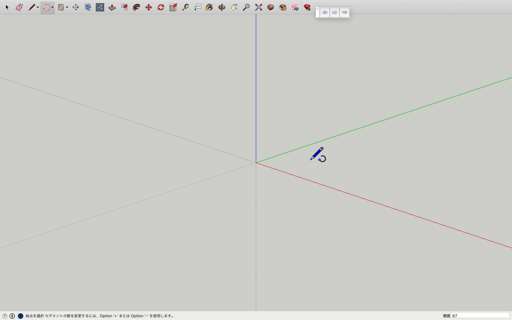Activate the Rotate tool
The image size is (512, 320).
click(x=161, y=7)
